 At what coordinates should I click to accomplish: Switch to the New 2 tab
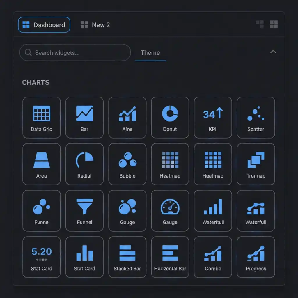95,25
